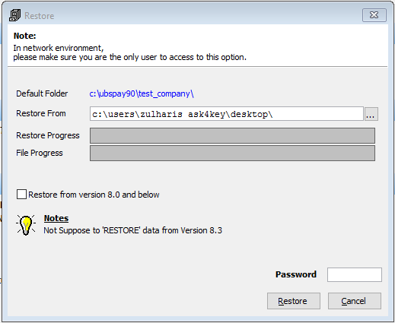Click the default folder path link
395x323 pixels.
click(x=142, y=93)
